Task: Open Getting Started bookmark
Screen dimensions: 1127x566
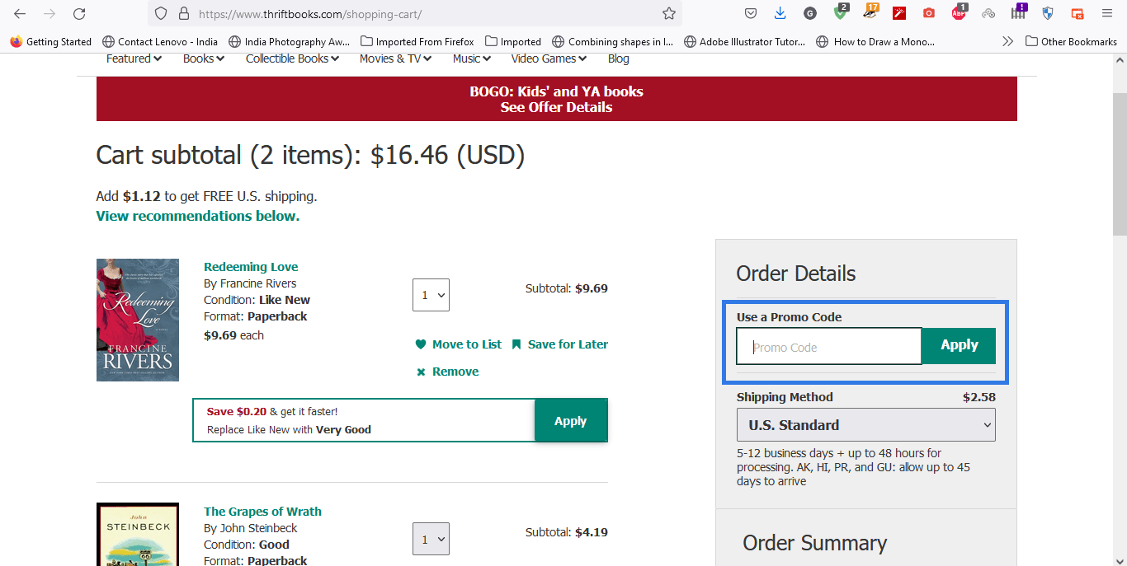Action: click(51, 41)
